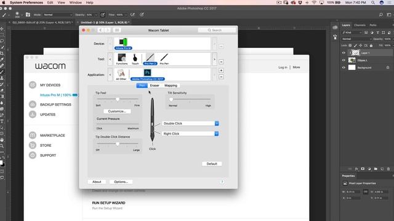Click Log in on Wacom window
The height and width of the screenshot is (221, 394).
coord(283,67)
